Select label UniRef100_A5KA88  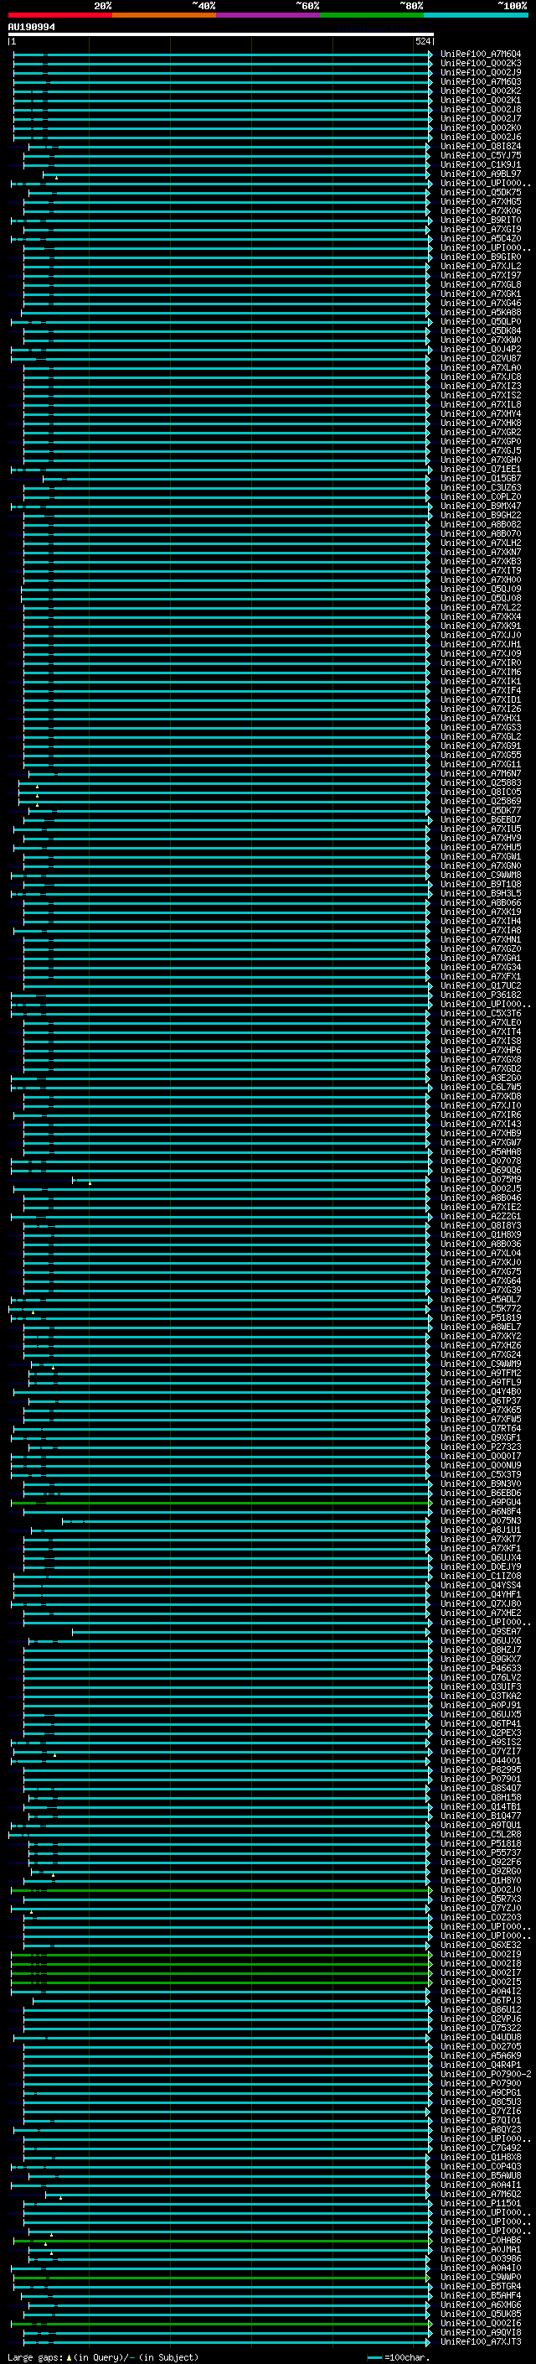[x=480, y=312]
